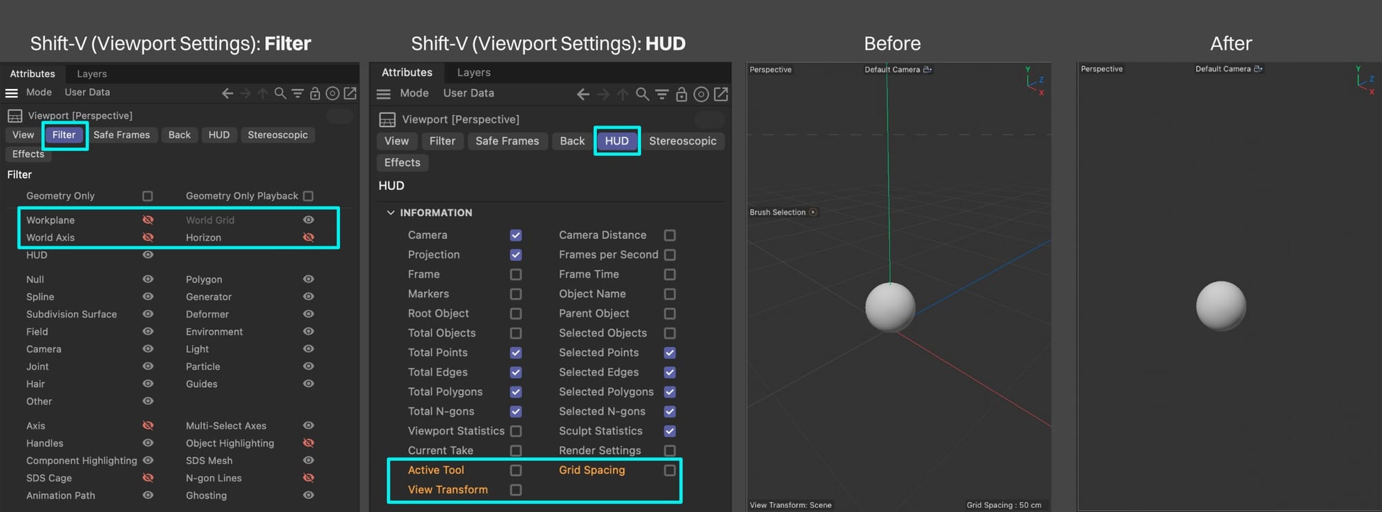Open Mode menu in left panel
1382x512 pixels.
pos(39,92)
